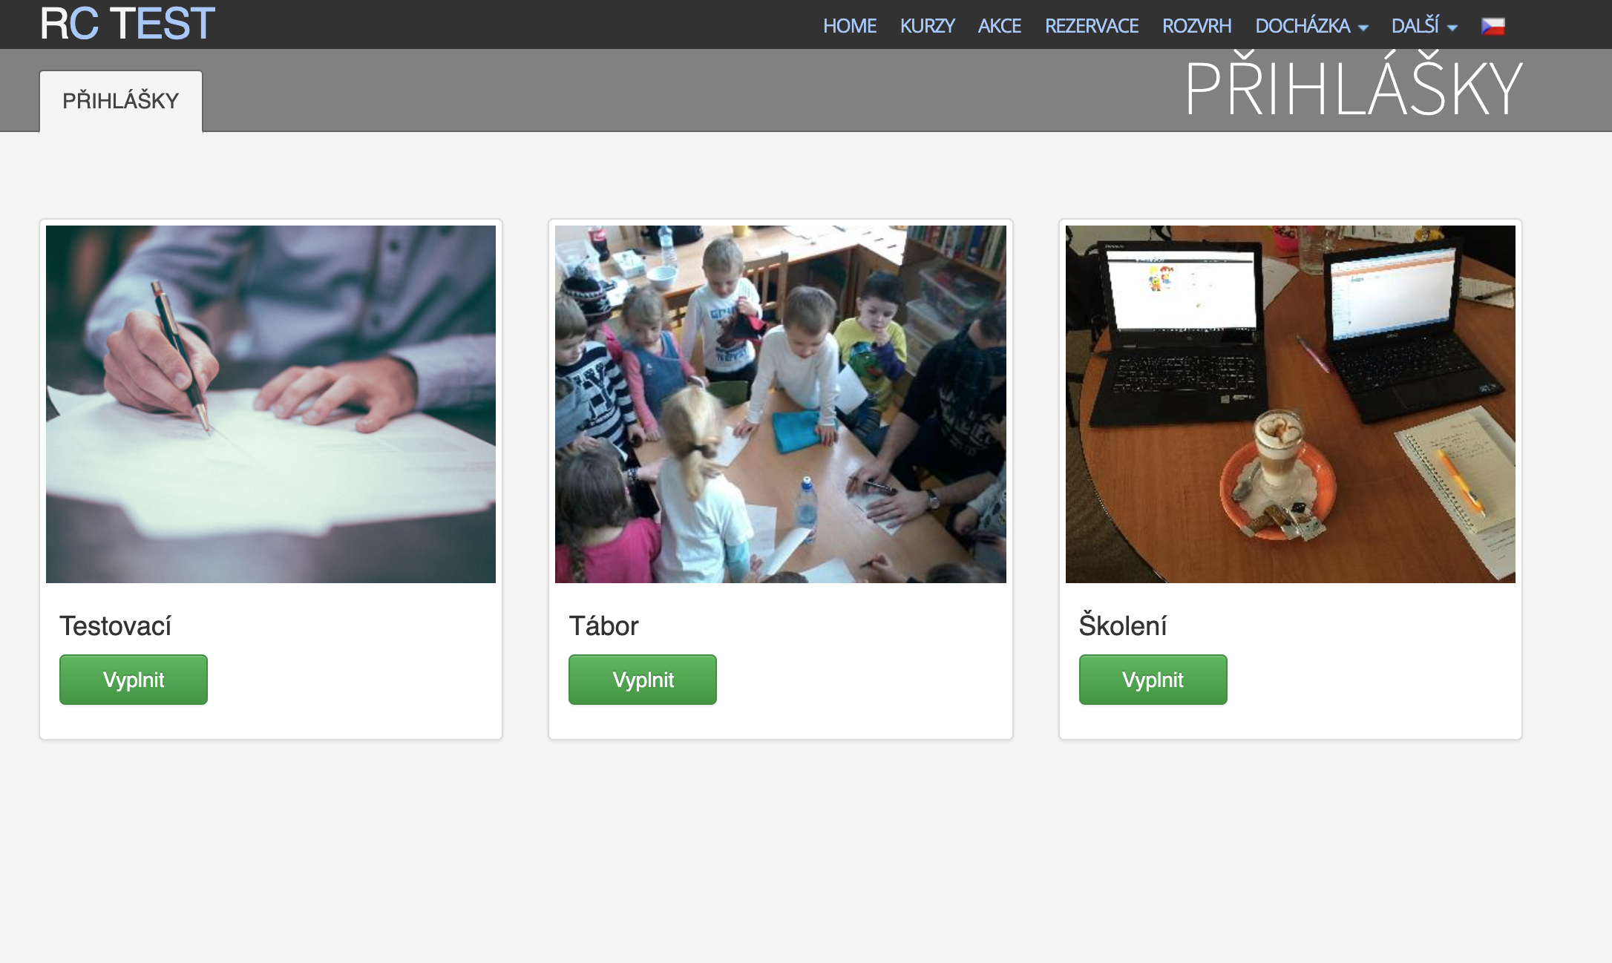Open the KURZY menu item
Image resolution: width=1612 pixels, height=963 pixels.
click(x=927, y=26)
